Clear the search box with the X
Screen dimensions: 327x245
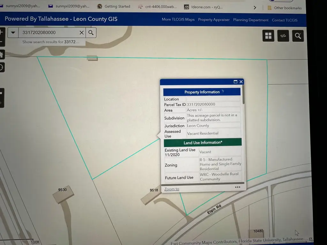point(81,33)
